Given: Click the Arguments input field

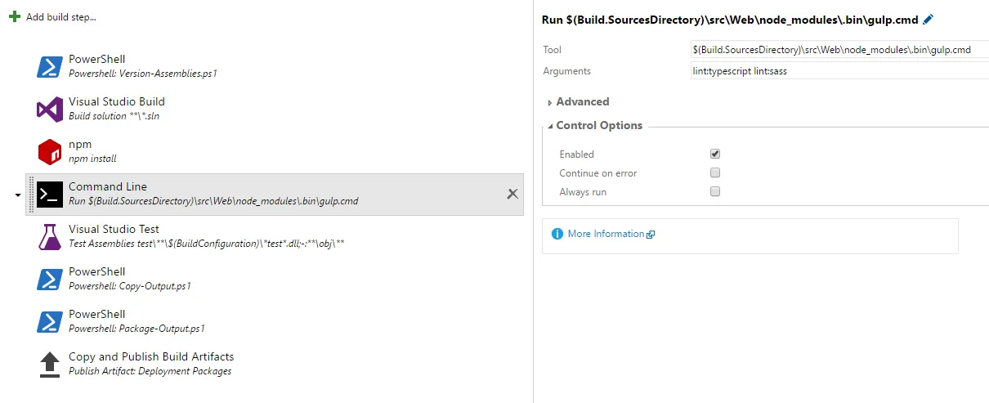Looking at the screenshot, I should (x=838, y=71).
